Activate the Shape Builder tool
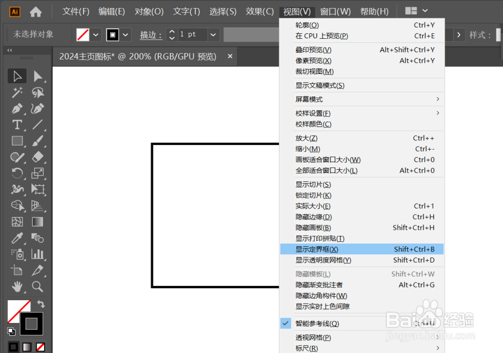 (17, 205)
